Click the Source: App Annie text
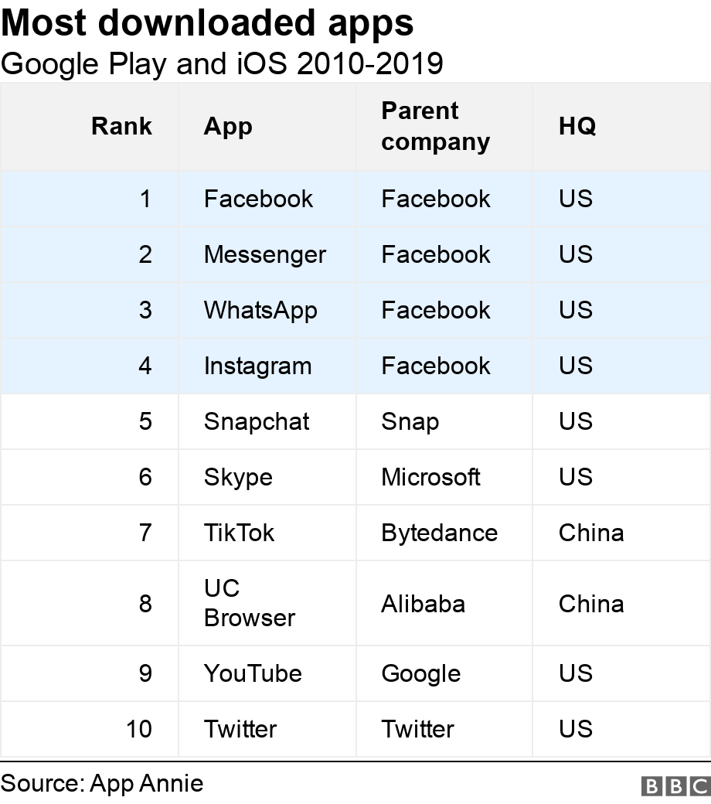Image resolution: width=711 pixels, height=804 pixels. pyautogui.click(x=102, y=783)
